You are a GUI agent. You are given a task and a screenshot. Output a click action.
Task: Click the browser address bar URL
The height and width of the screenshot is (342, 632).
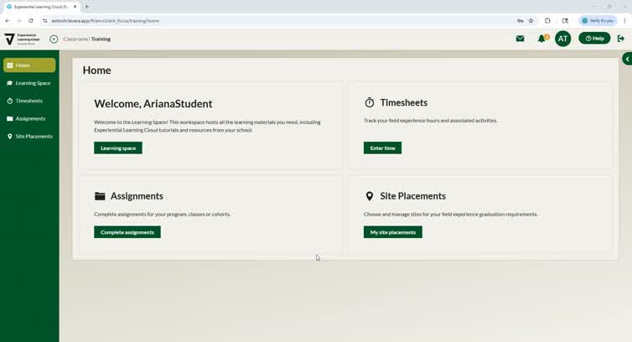pos(106,21)
